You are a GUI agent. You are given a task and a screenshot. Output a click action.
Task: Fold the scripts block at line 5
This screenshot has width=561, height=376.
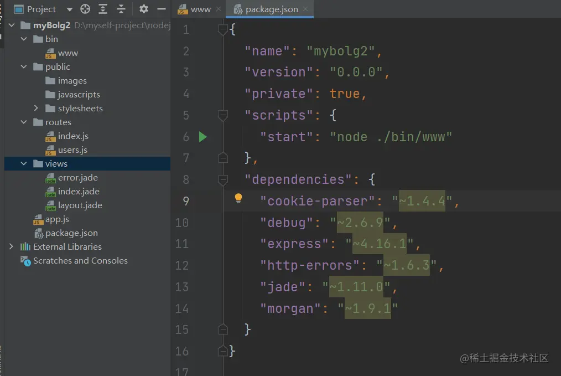pos(223,115)
